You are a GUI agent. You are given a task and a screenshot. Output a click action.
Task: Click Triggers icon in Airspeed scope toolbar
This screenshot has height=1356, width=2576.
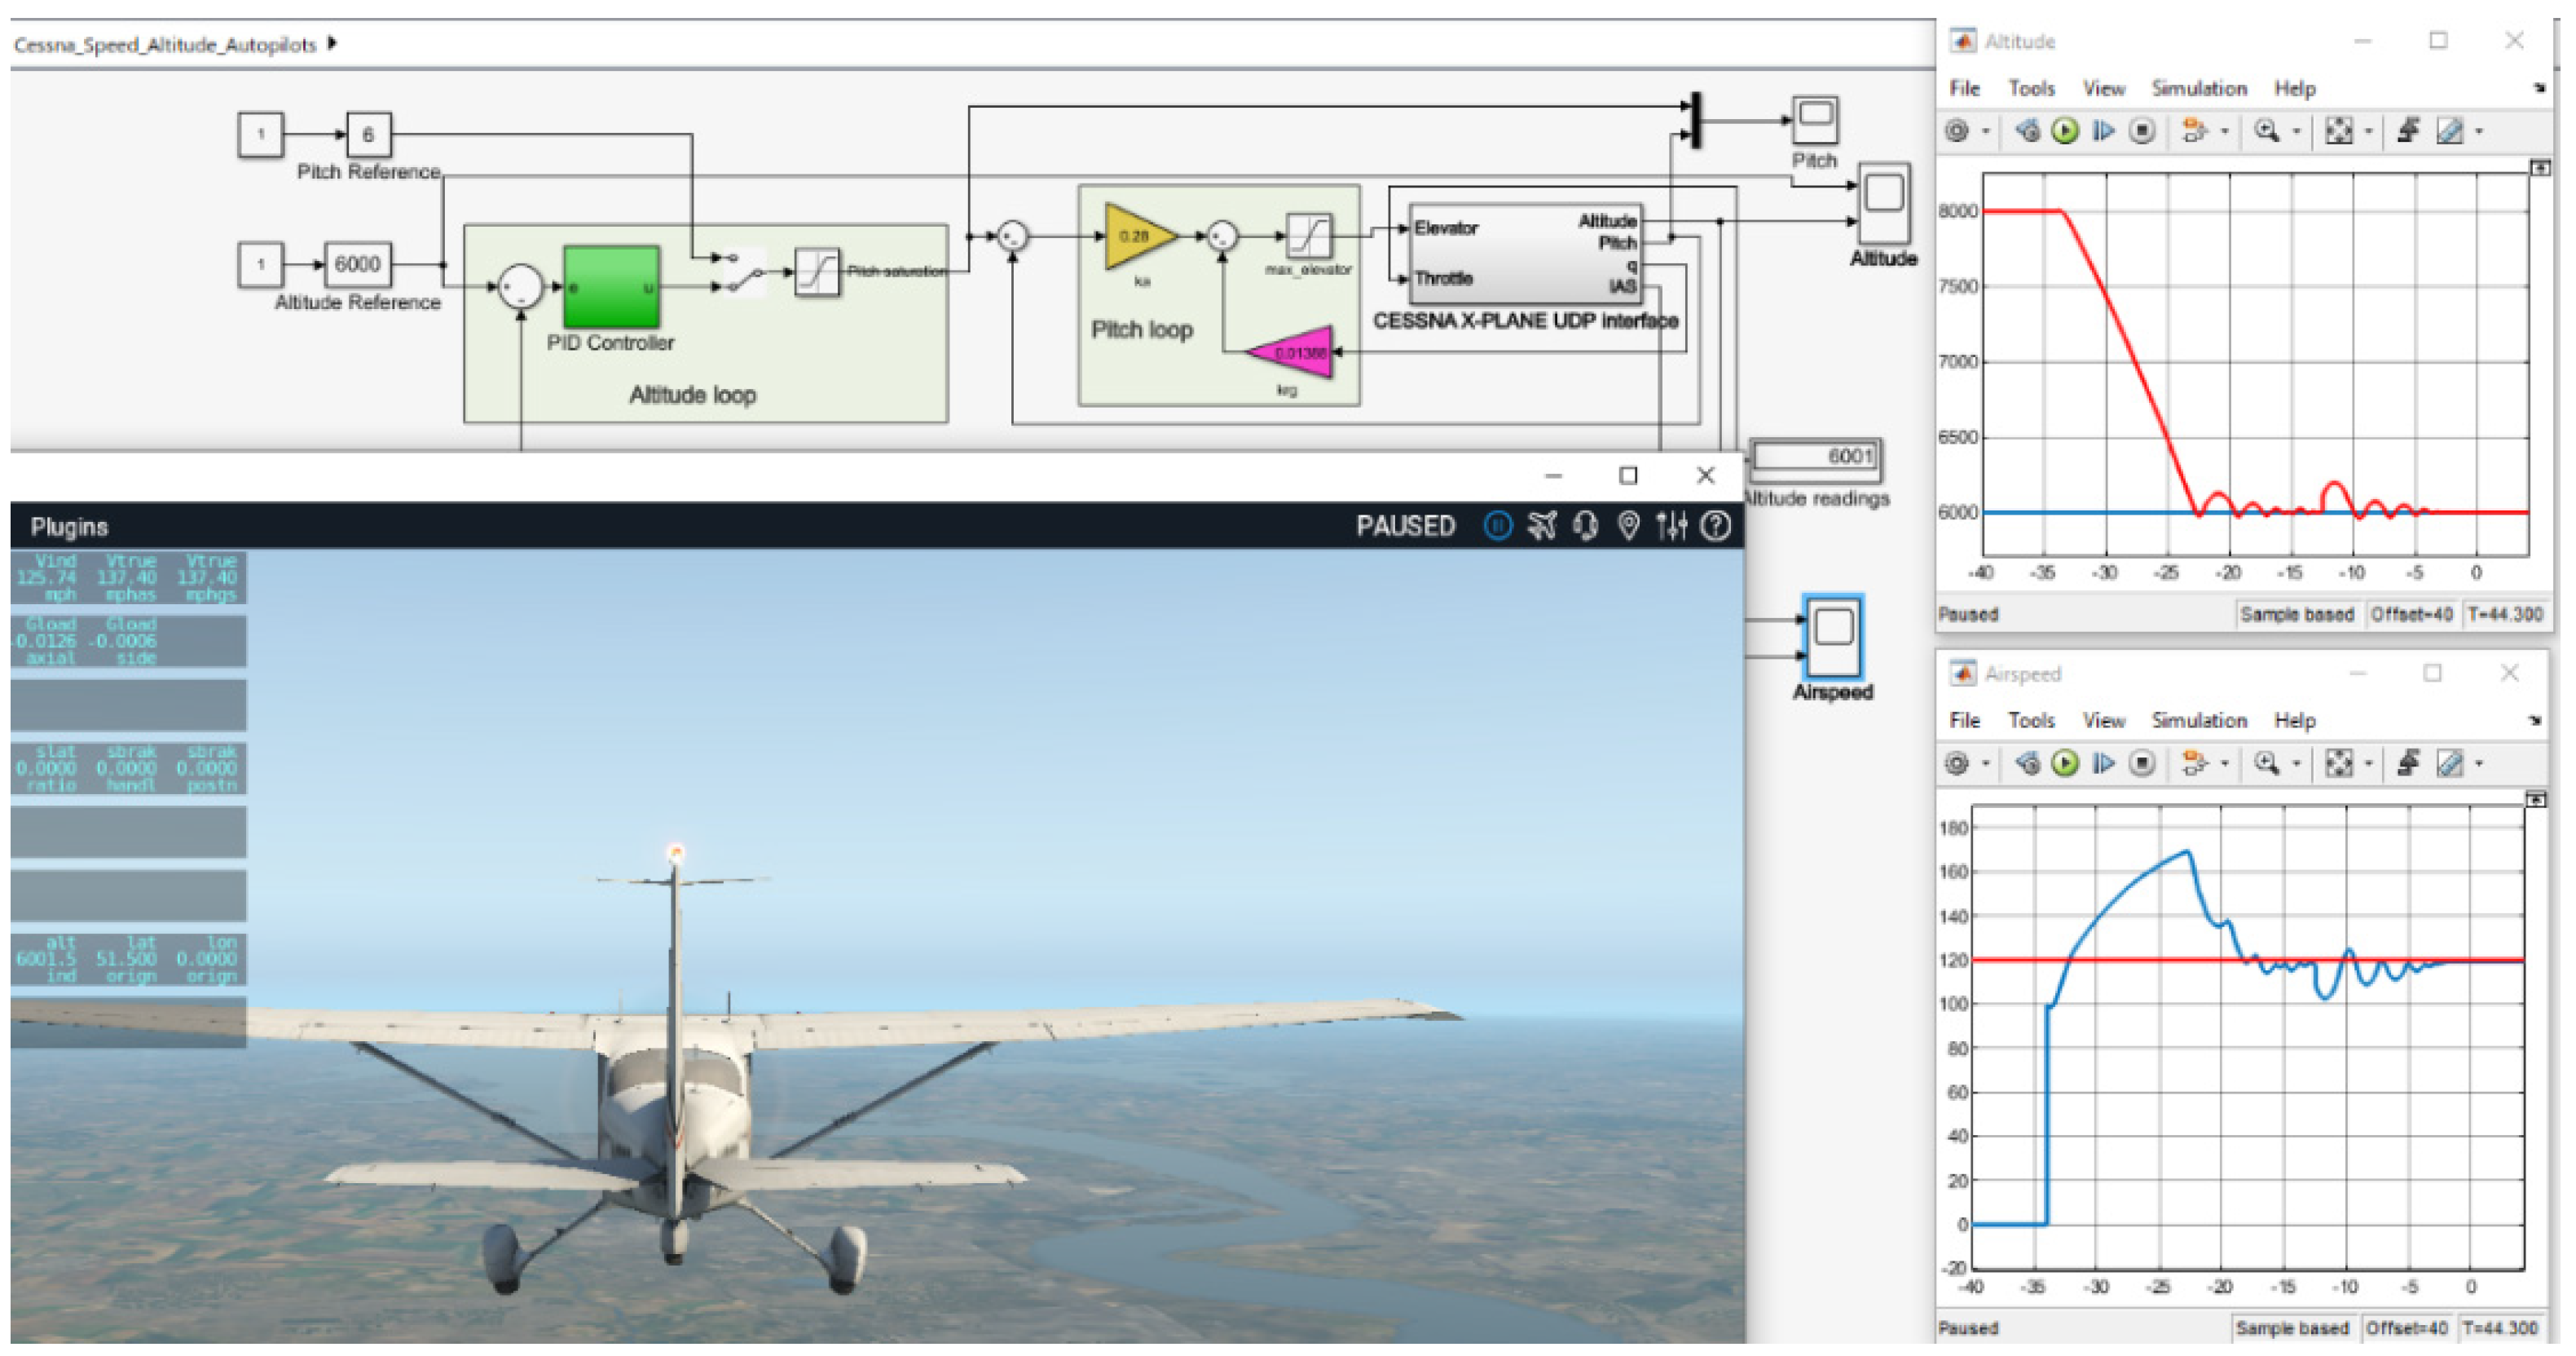pos(2408,763)
